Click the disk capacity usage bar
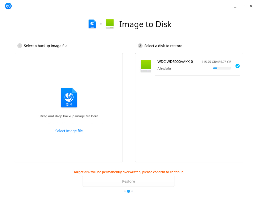This screenshot has width=257, height=197. pyautogui.click(x=222, y=68)
